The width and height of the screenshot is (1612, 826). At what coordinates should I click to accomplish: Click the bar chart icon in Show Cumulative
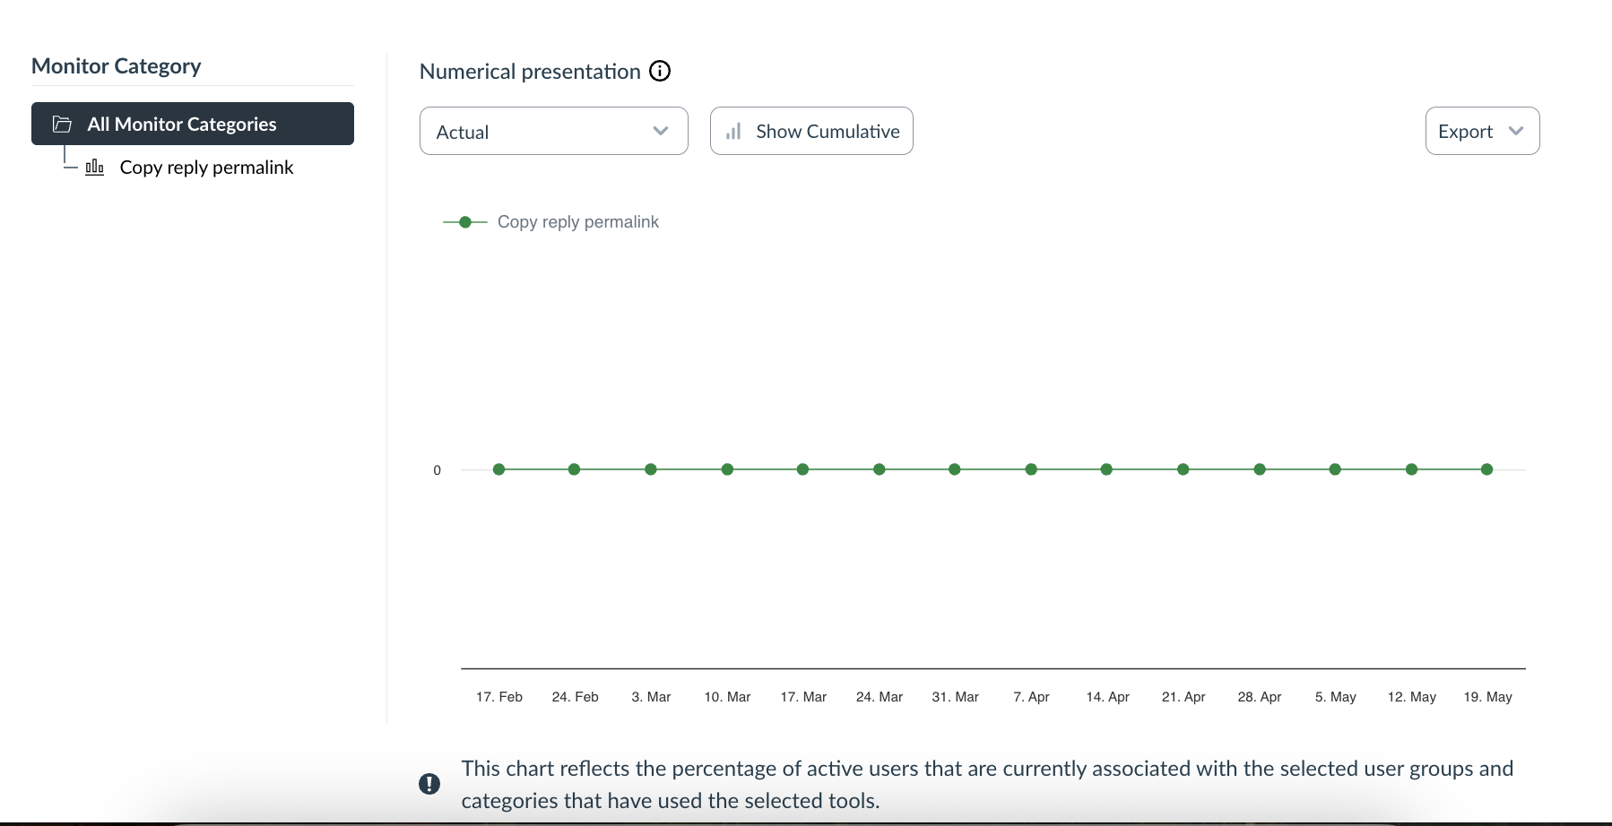pyautogui.click(x=733, y=132)
